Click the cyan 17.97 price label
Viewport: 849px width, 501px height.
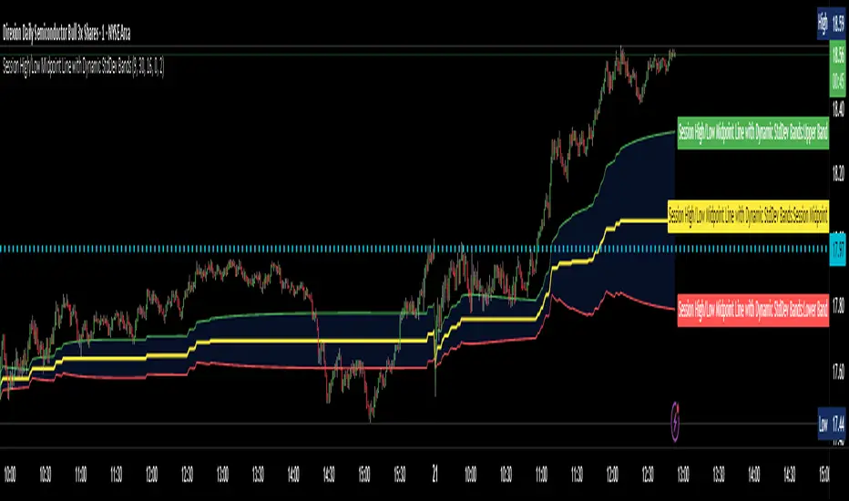click(838, 250)
